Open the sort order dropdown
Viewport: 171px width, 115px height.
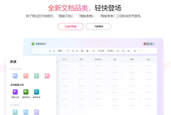tap(129, 51)
